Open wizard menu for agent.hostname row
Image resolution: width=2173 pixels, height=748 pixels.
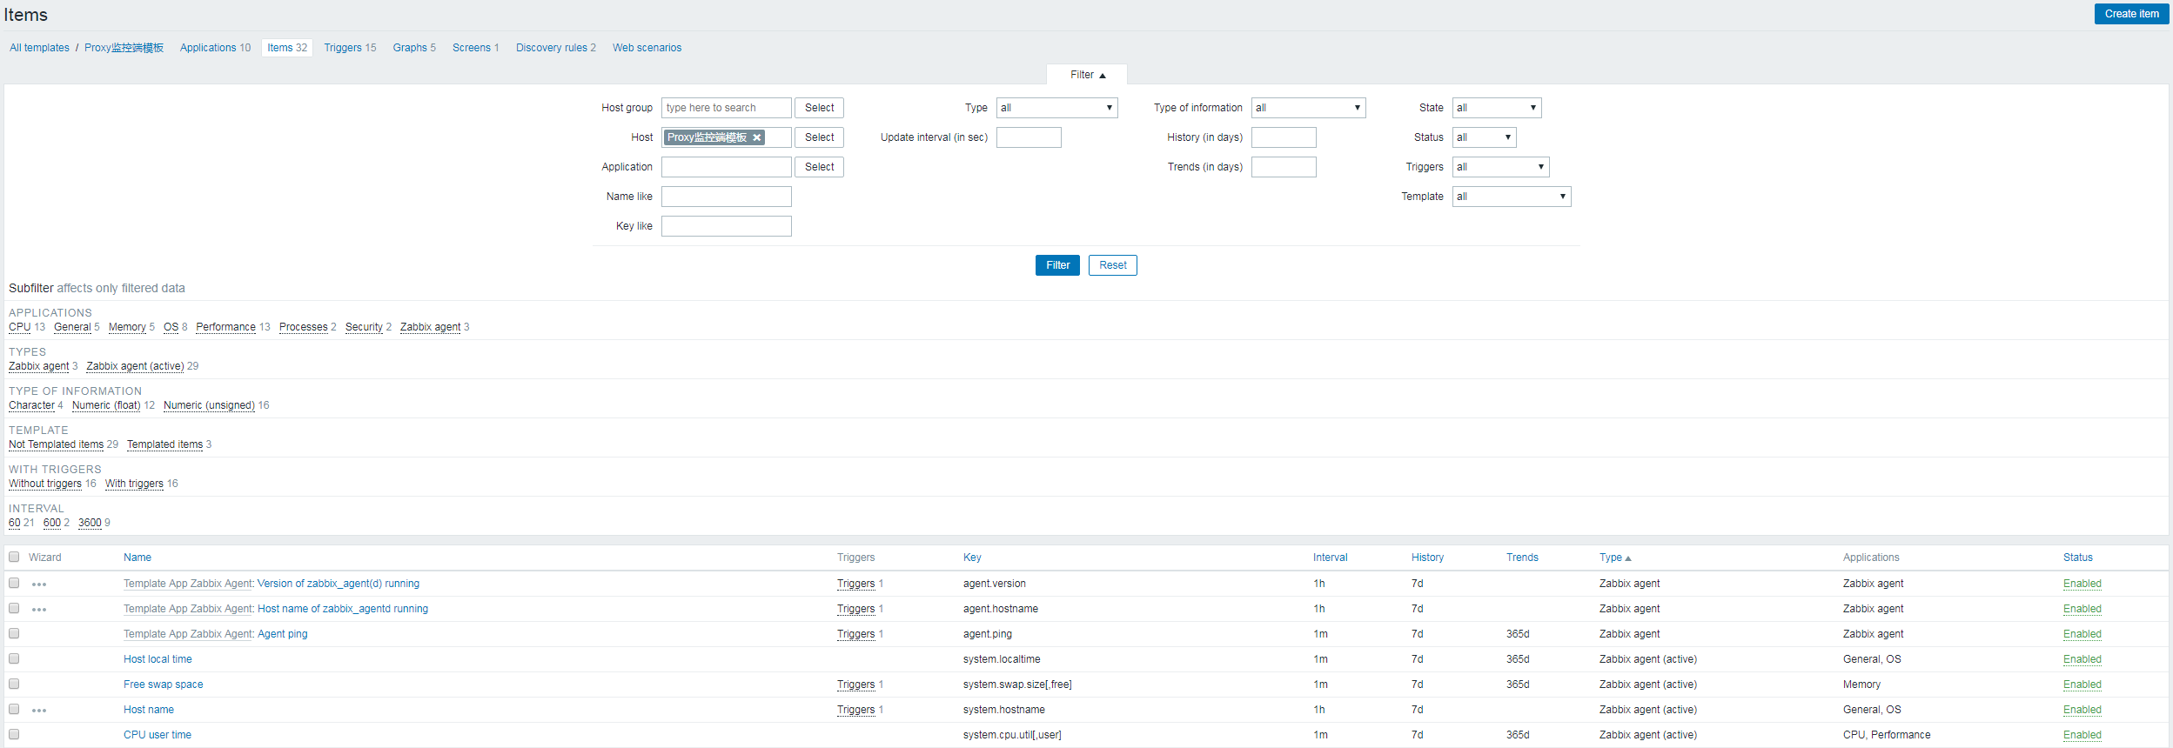(x=39, y=610)
